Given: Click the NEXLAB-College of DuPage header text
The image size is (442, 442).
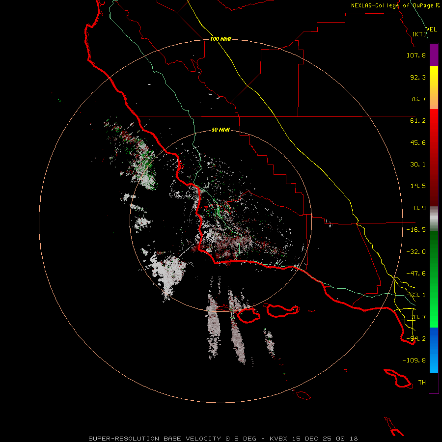Looking at the screenshot, I should [x=395, y=5].
